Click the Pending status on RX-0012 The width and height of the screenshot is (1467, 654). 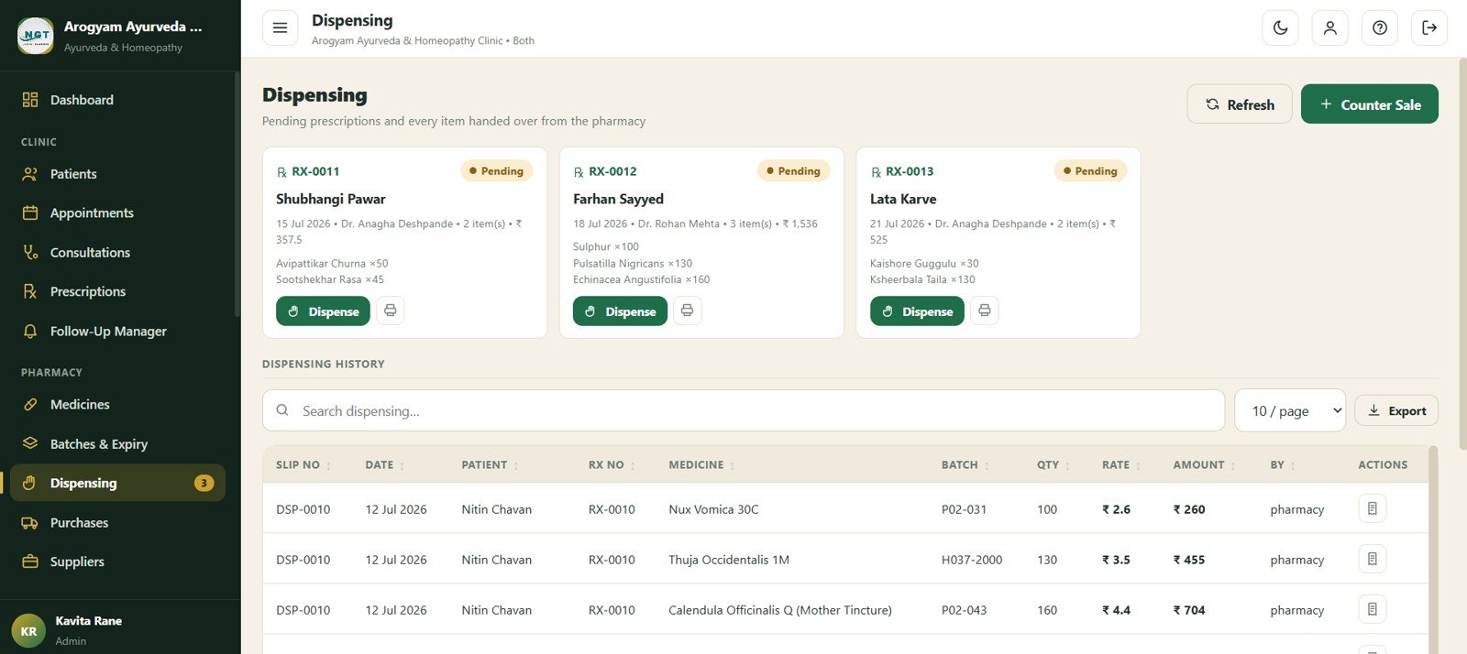click(793, 170)
